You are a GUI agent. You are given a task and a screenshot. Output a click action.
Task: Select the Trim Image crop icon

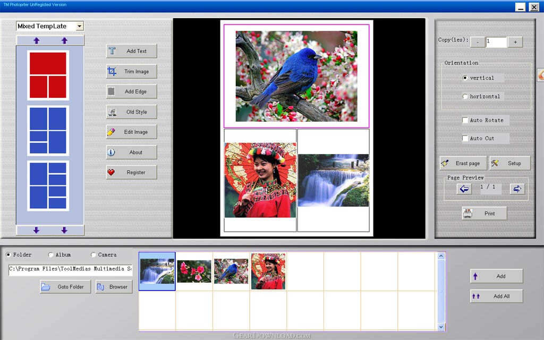click(x=112, y=72)
